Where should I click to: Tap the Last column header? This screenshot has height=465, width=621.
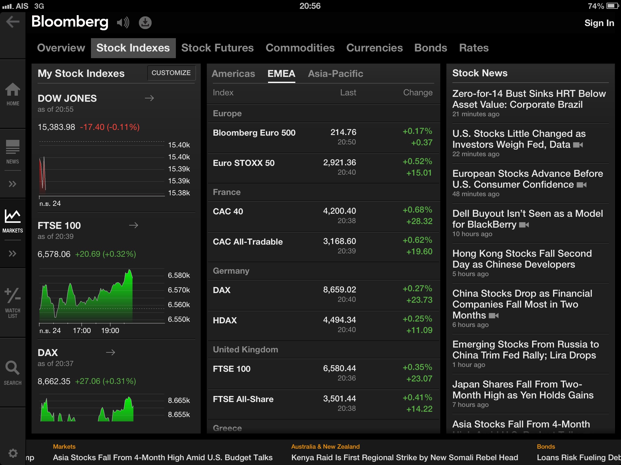point(348,93)
